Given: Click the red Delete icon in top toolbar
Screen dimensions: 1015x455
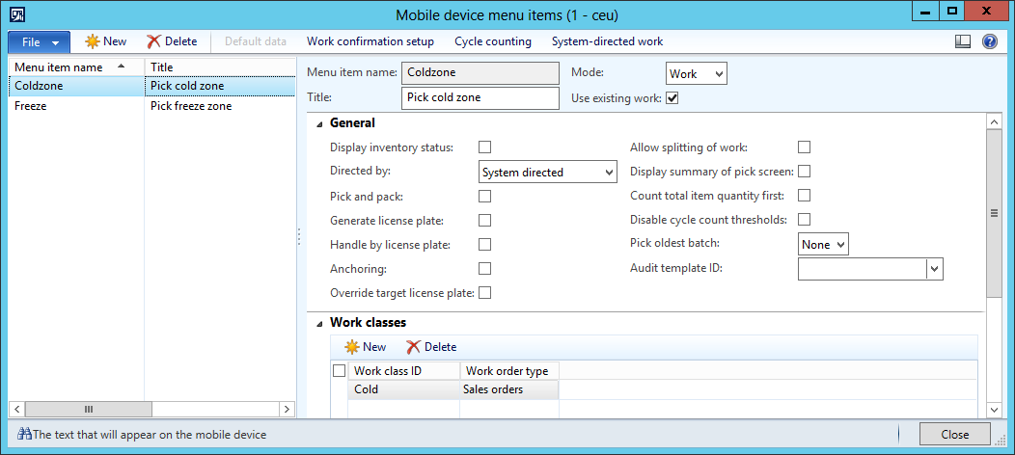Looking at the screenshot, I should 153,41.
